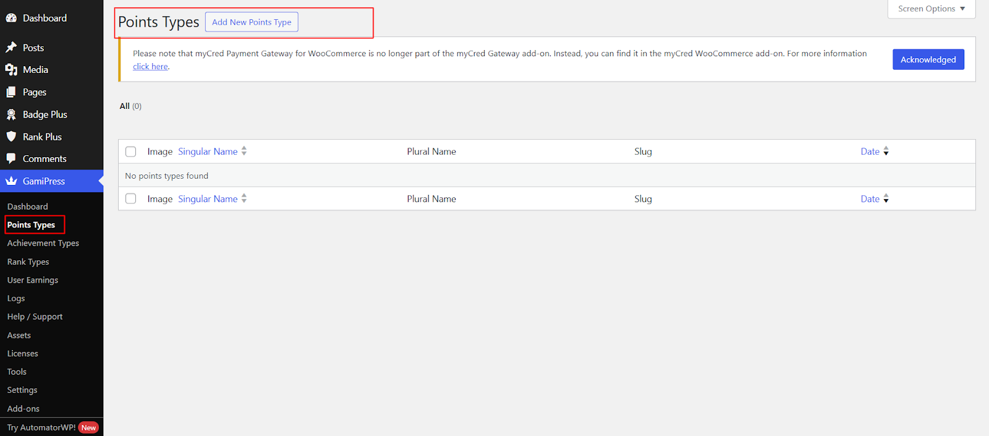Expand the Screen Options dropdown

pyautogui.click(x=931, y=9)
